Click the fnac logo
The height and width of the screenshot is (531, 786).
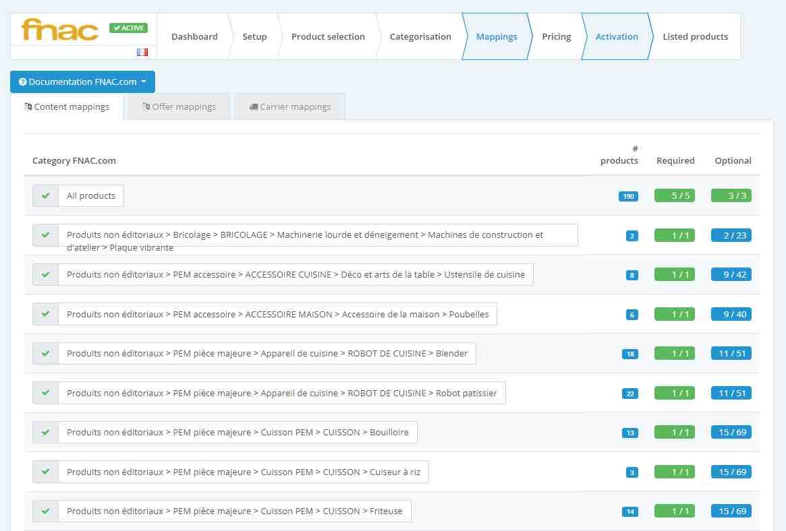(59, 29)
